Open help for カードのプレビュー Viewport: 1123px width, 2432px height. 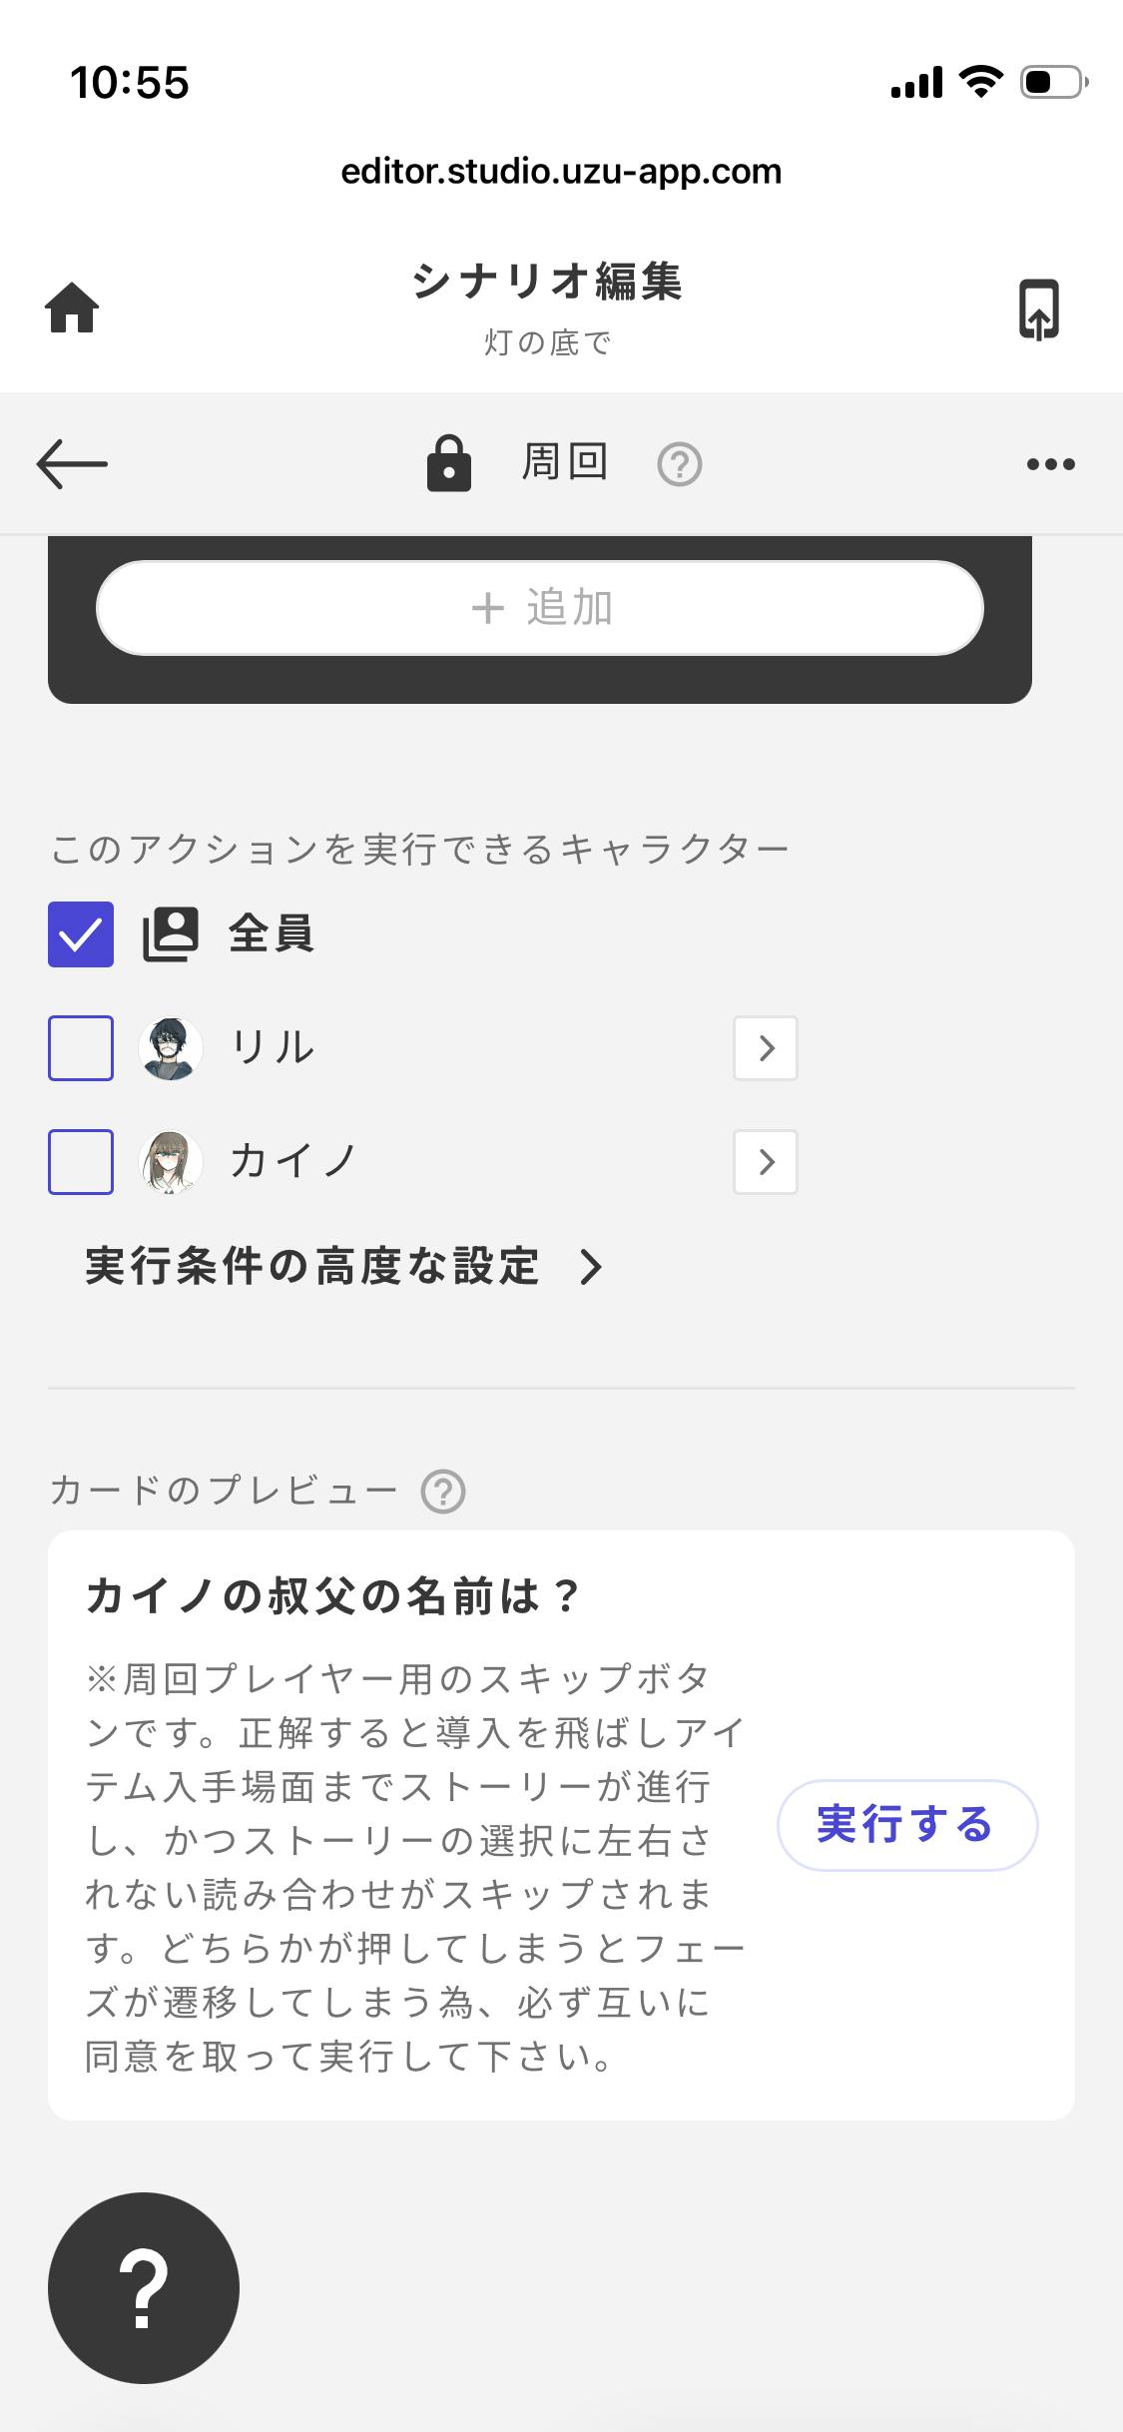[x=443, y=1492]
